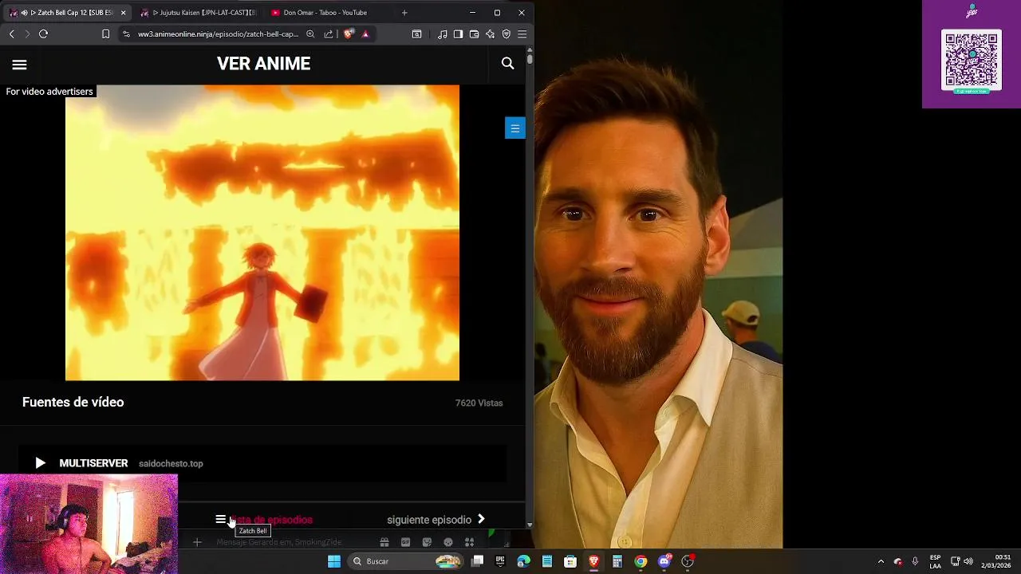
Task: Click the blue list icon beside the video
Action: click(514, 128)
